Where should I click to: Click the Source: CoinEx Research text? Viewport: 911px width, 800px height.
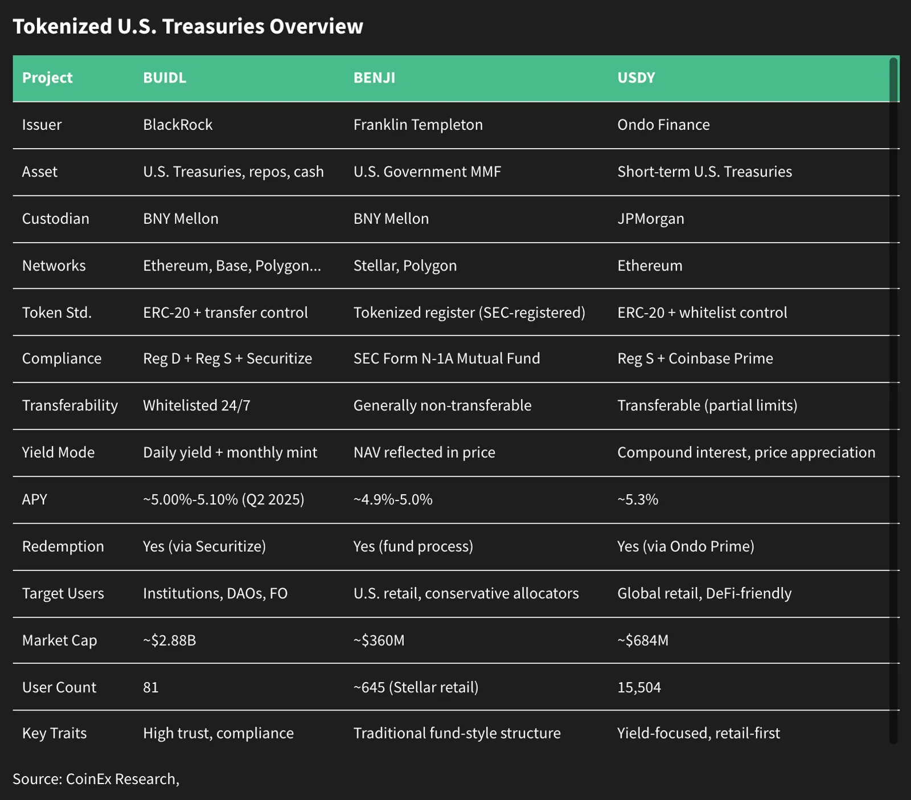96,779
